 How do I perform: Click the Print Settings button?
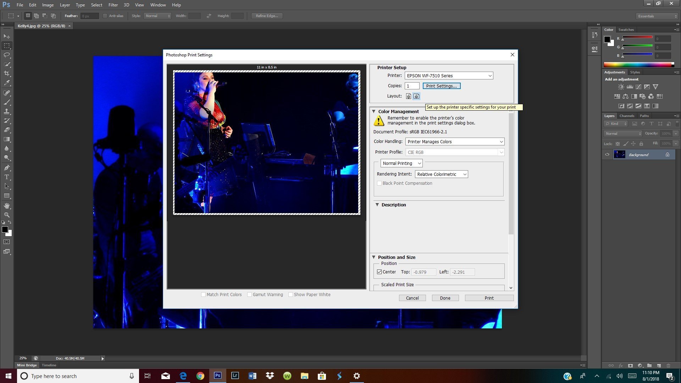pyautogui.click(x=441, y=86)
